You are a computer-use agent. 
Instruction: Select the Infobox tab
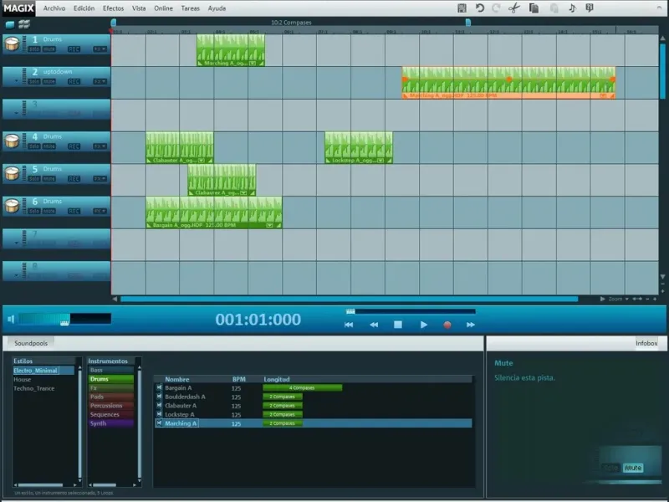tap(646, 343)
